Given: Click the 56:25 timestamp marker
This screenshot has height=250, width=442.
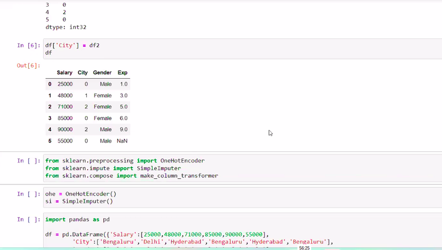Looking at the screenshot, I should coord(304,248).
